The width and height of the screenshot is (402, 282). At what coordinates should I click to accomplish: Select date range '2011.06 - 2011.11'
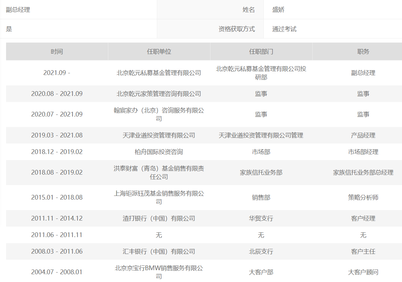pyautogui.click(x=57, y=235)
